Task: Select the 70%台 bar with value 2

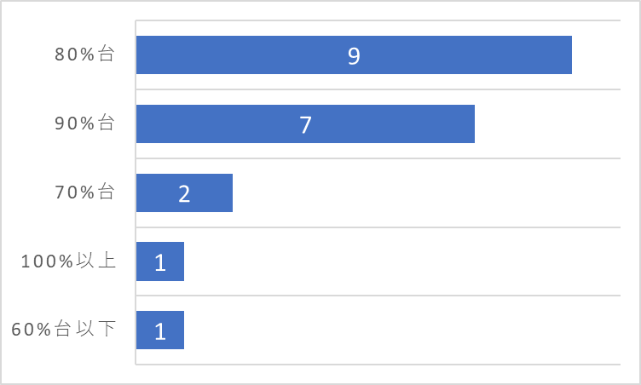Action: [184, 192]
